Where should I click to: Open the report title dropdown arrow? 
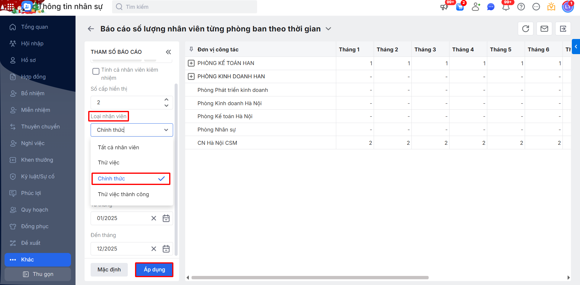pos(328,29)
